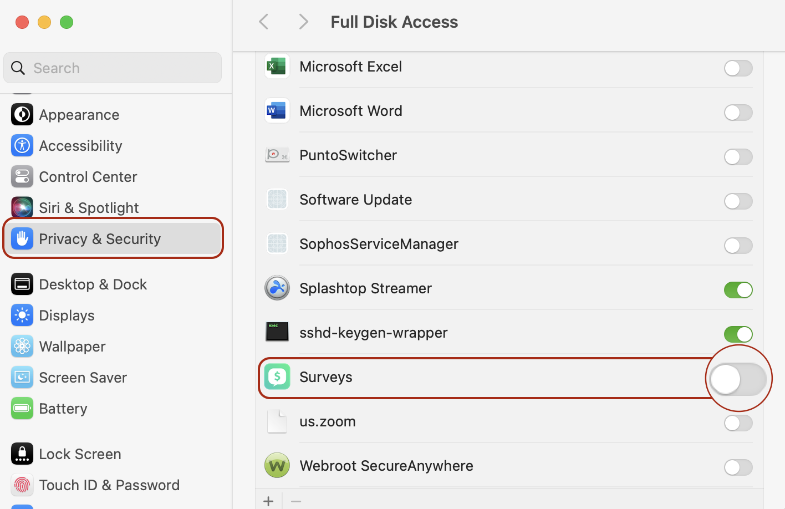Open Displays settings
The height and width of the screenshot is (509, 785).
tap(113, 315)
